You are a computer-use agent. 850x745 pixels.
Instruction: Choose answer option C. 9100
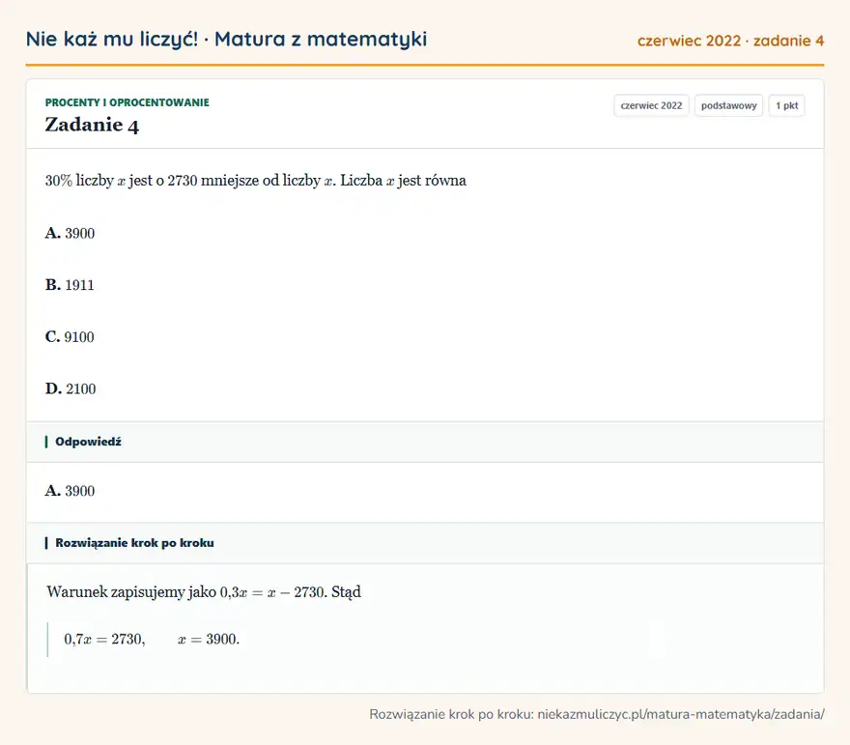point(70,337)
